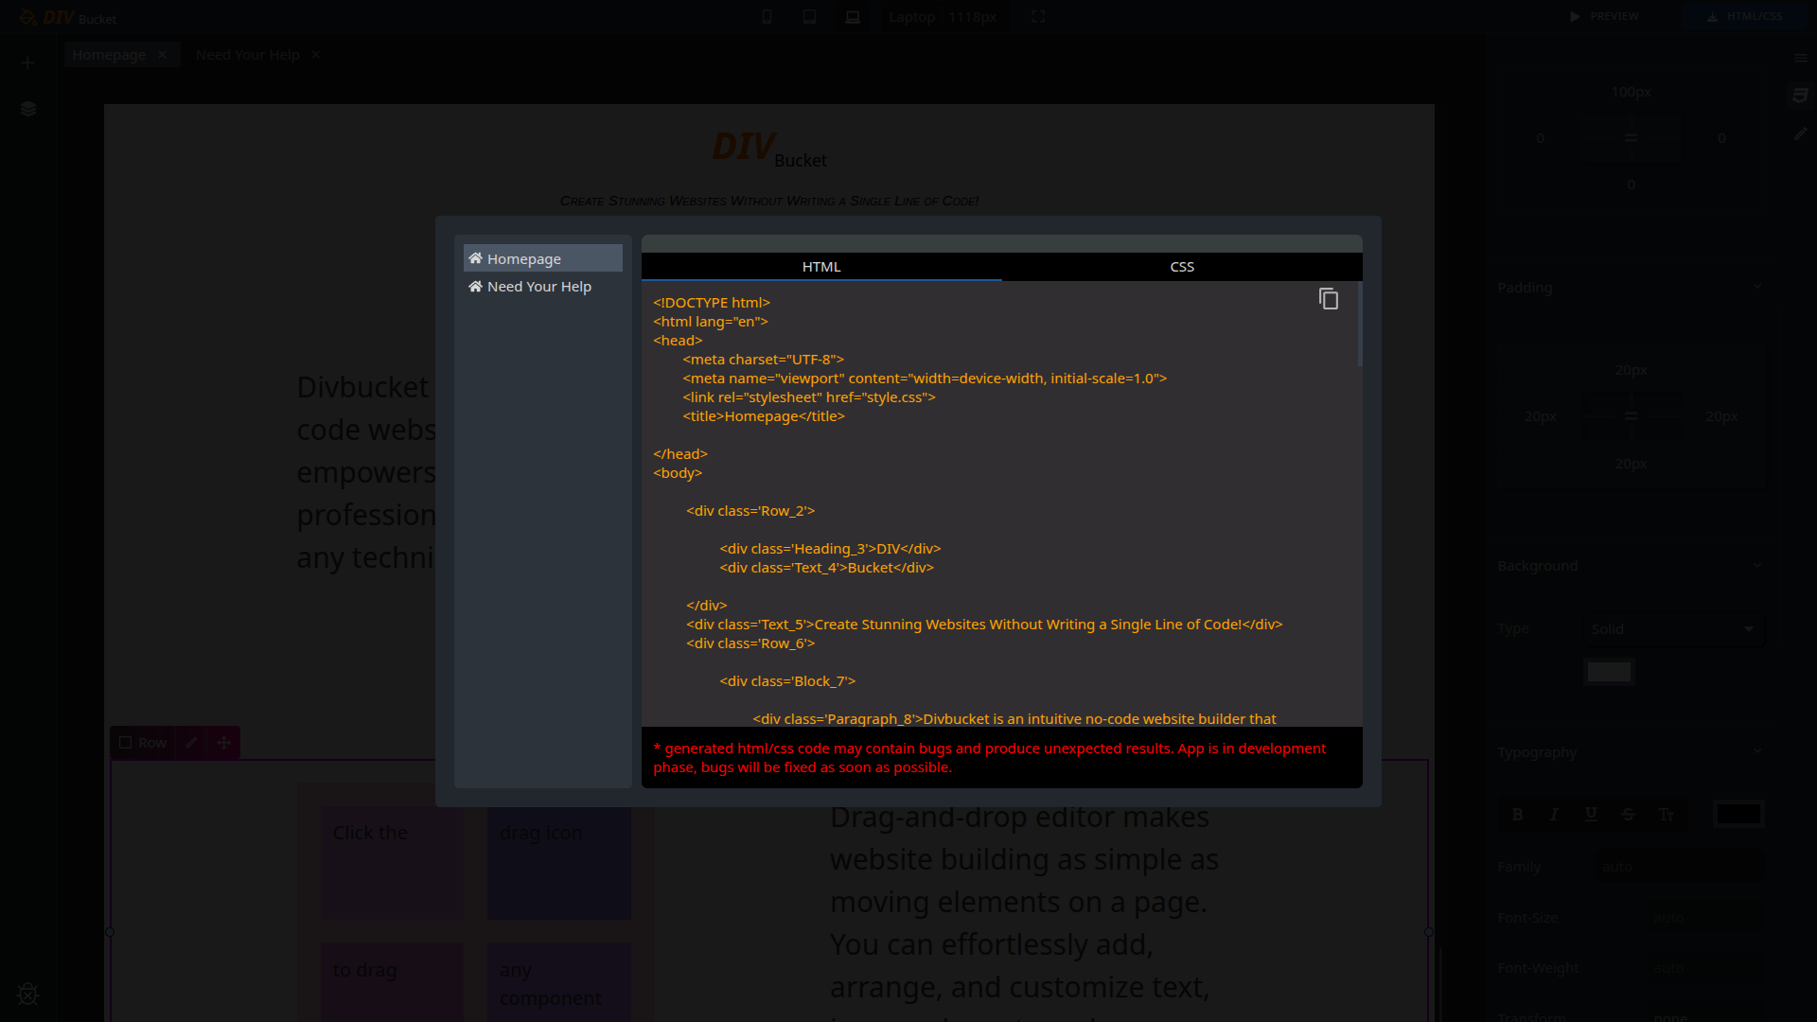Click the Font-Weight input field
The image size is (1817, 1022).
click(x=1705, y=968)
